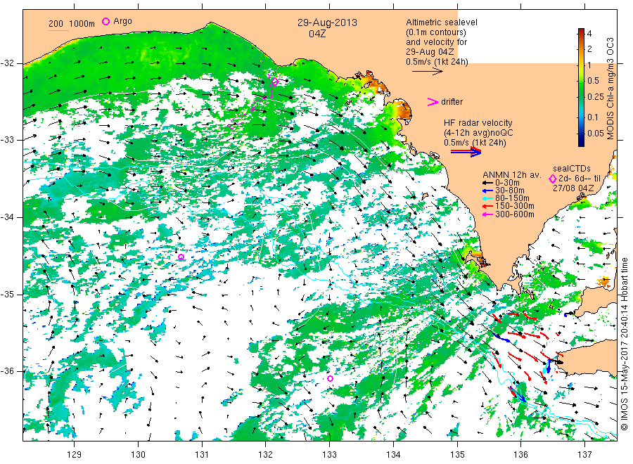Click the Argo legend circle marker
Screen dimensions: 633x464
coord(105,21)
